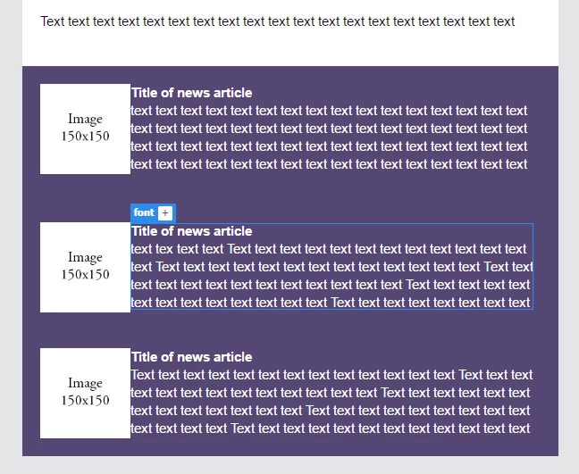Image resolution: width=579 pixels, height=474 pixels.
Task: Click the intro paragraph 'Text text text' line
Action: pos(277,21)
